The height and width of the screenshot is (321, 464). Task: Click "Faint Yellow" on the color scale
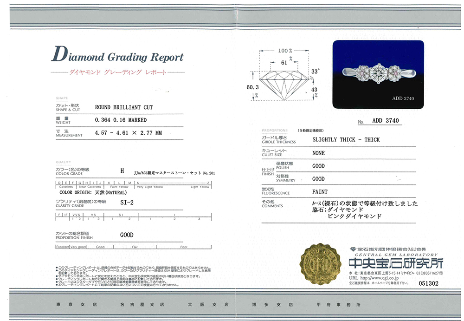119,187
